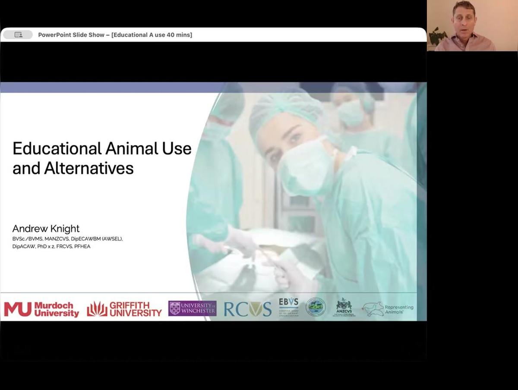Click the slide show icon in the title bar

(x=18, y=35)
